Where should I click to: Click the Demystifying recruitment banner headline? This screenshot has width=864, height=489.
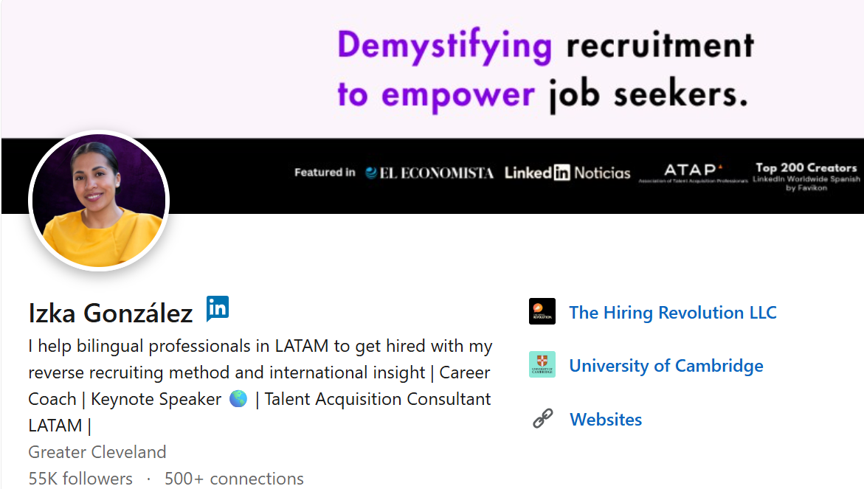point(545,69)
